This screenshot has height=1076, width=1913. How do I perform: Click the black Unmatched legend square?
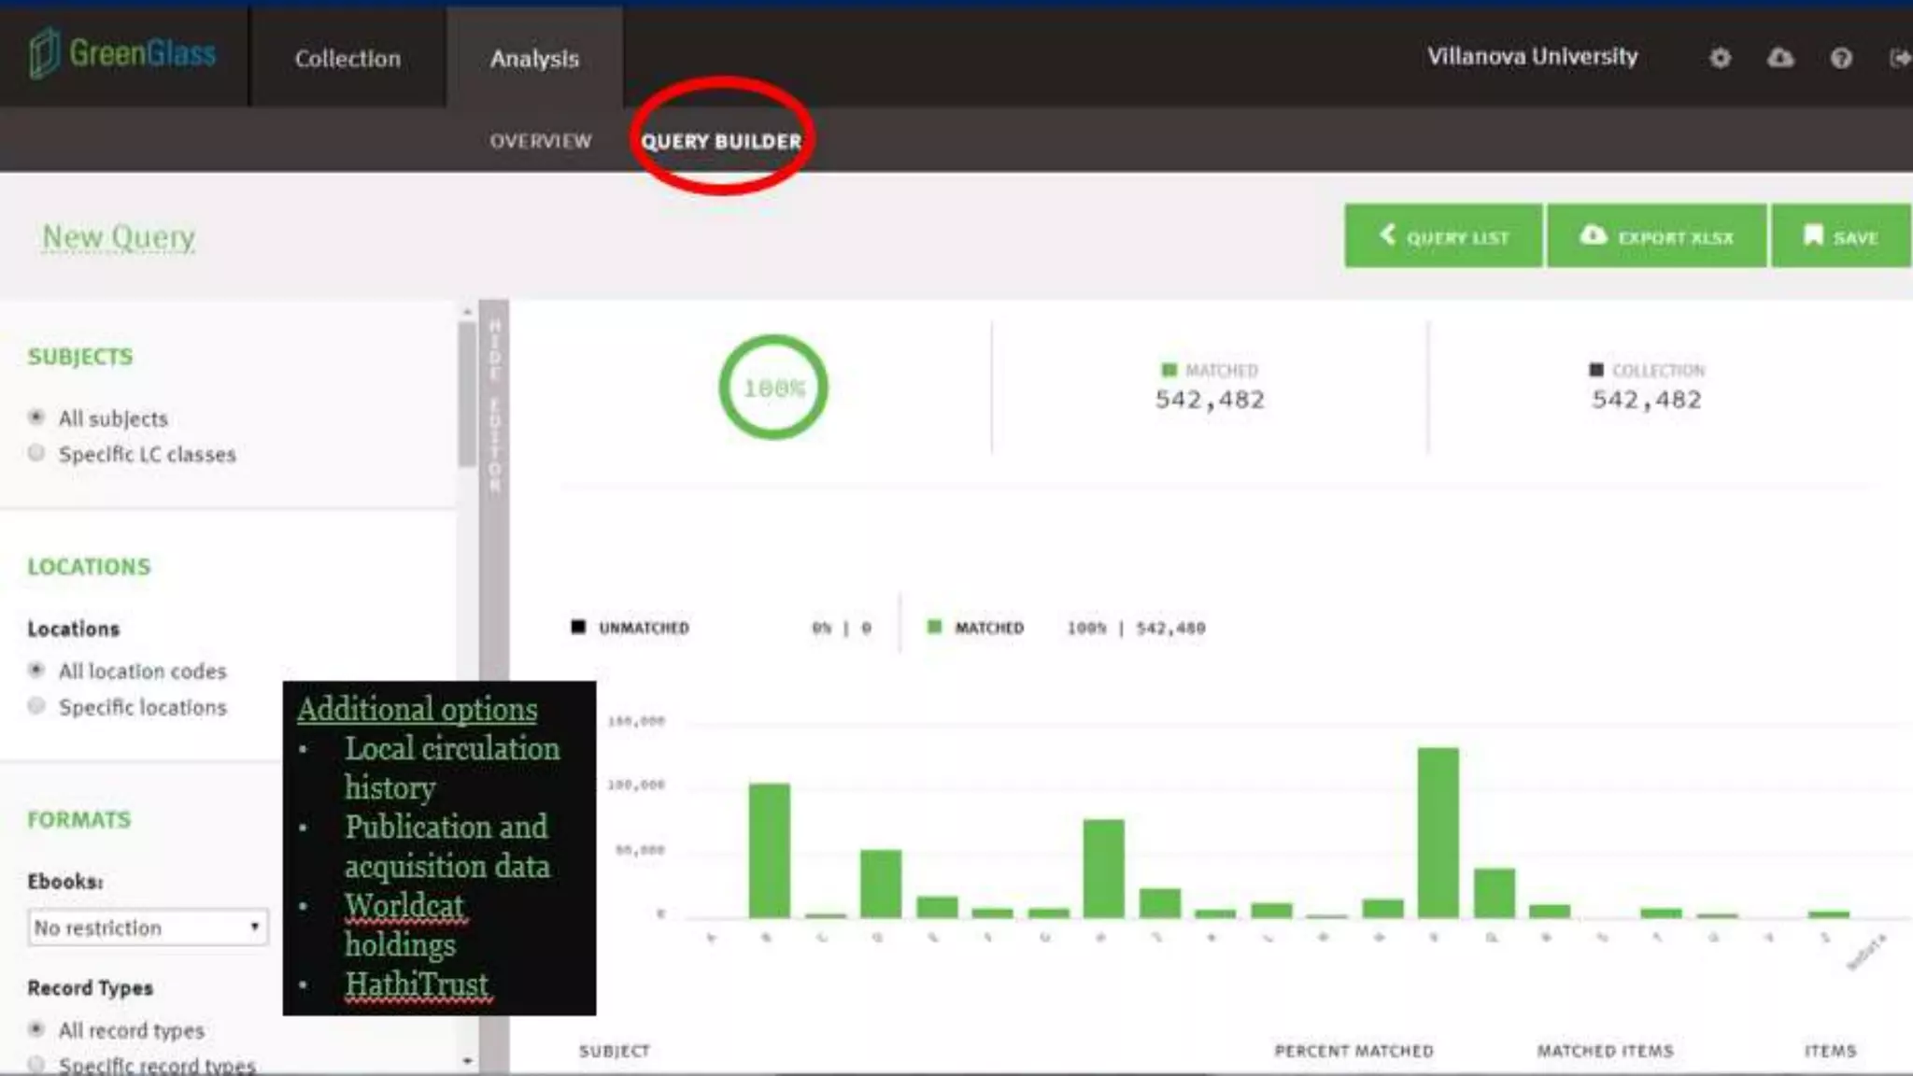coord(578,627)
